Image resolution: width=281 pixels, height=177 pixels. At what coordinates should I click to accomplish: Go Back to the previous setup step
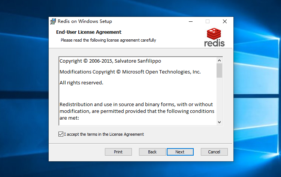(152, 152)
